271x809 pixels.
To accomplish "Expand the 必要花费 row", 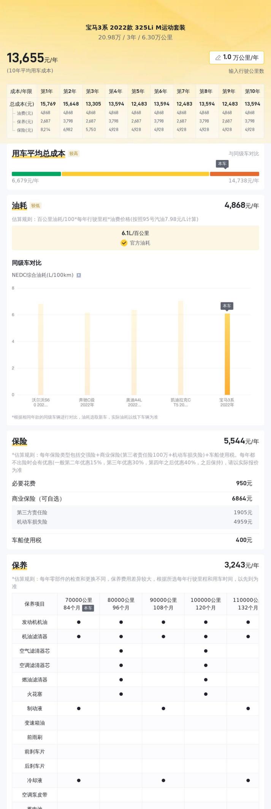I will click(x=135, y=483).
